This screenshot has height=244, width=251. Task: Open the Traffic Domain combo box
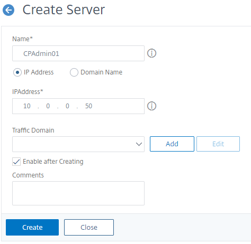coord(78,144)
